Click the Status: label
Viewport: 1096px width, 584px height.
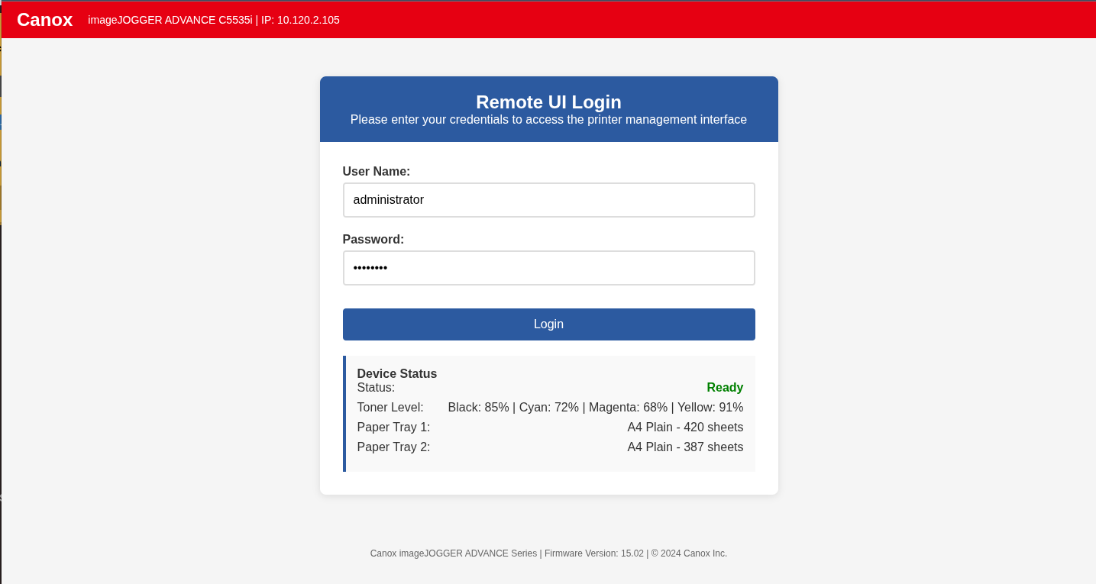(x=376, y=388)
